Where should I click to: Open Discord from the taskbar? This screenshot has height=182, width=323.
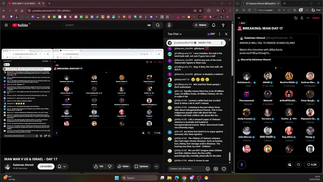192,178
